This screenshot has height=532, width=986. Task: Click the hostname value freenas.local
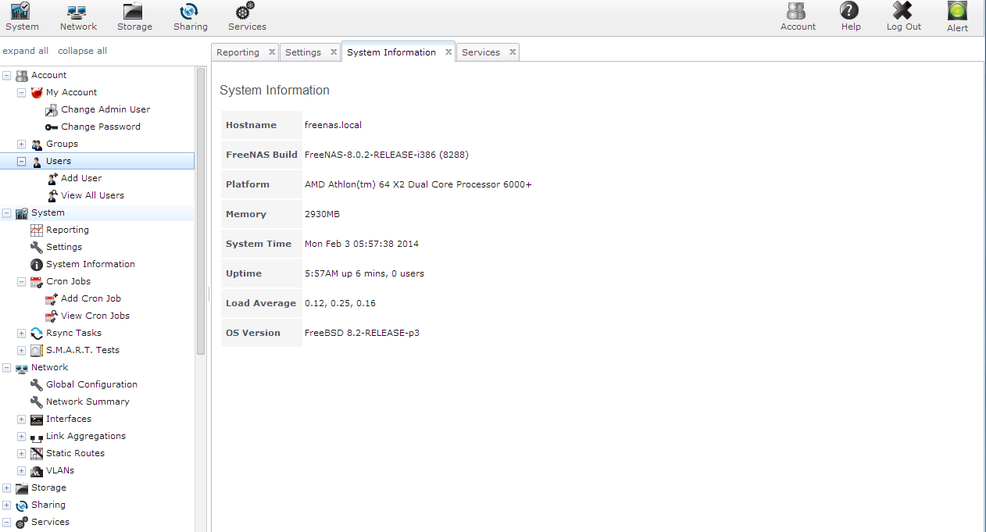(333, 125)
